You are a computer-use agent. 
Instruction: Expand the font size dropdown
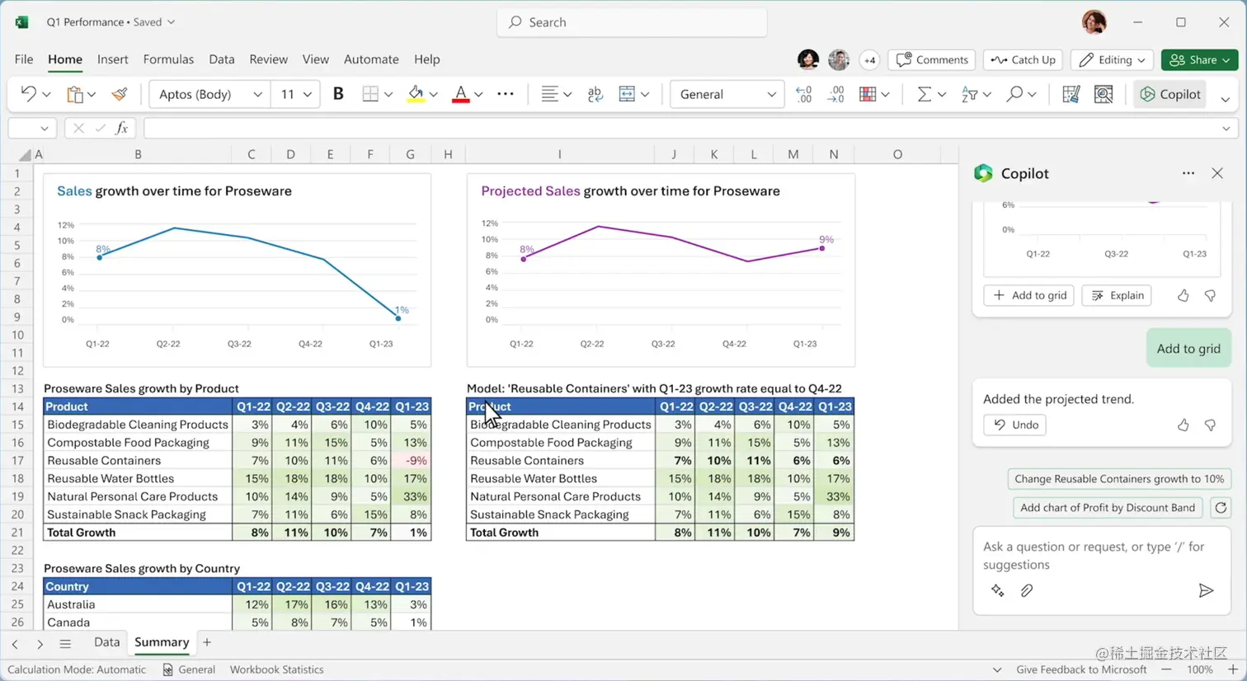pyautogui.click(x=308, y=94)
